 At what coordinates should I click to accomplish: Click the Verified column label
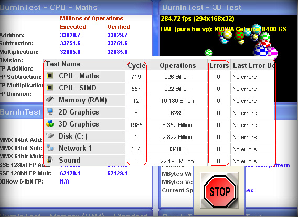(x=119, y=27)
